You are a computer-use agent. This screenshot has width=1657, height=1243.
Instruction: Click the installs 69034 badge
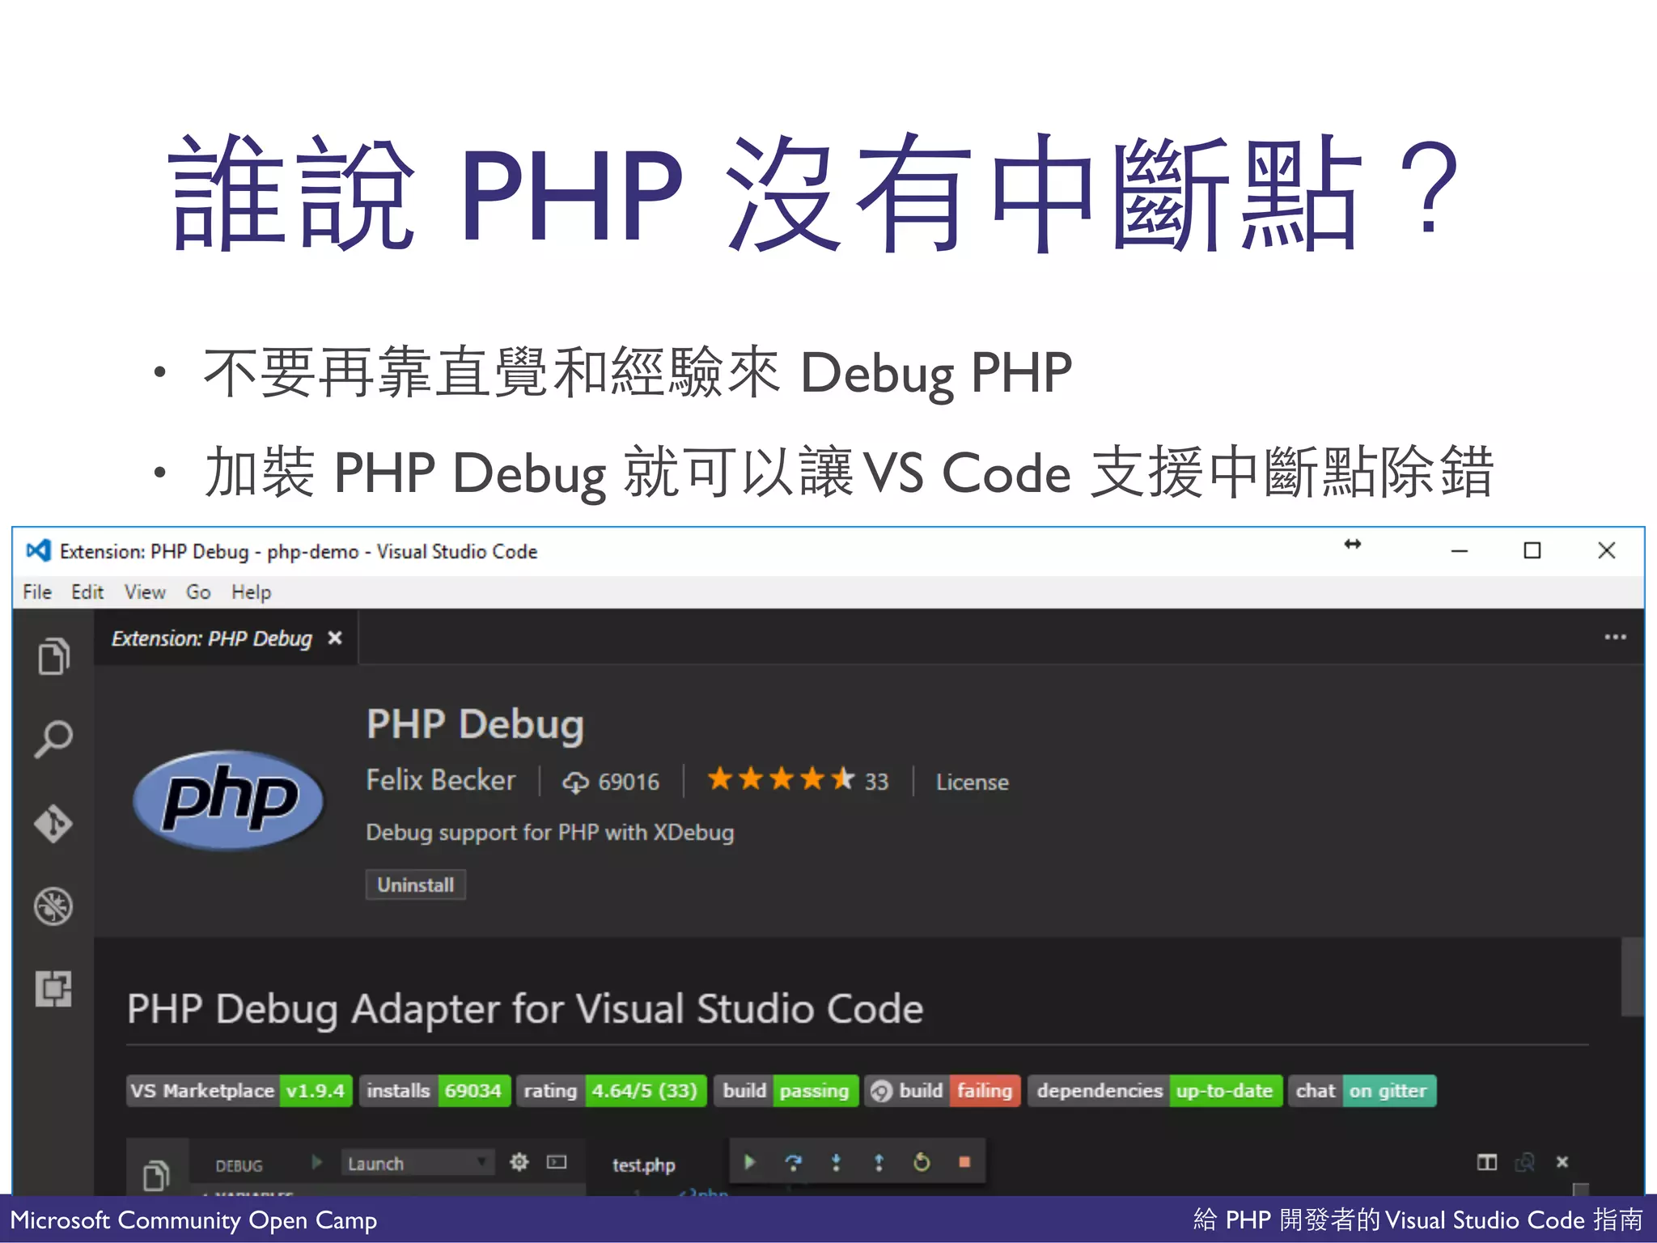click(435, 1091)
